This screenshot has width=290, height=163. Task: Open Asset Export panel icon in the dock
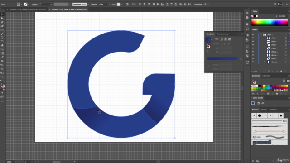pyautogui.click(x=247, y=62)
